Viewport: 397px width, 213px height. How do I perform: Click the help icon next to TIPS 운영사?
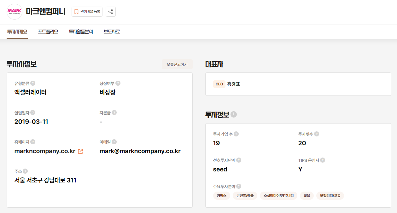(x=322, y=160)
